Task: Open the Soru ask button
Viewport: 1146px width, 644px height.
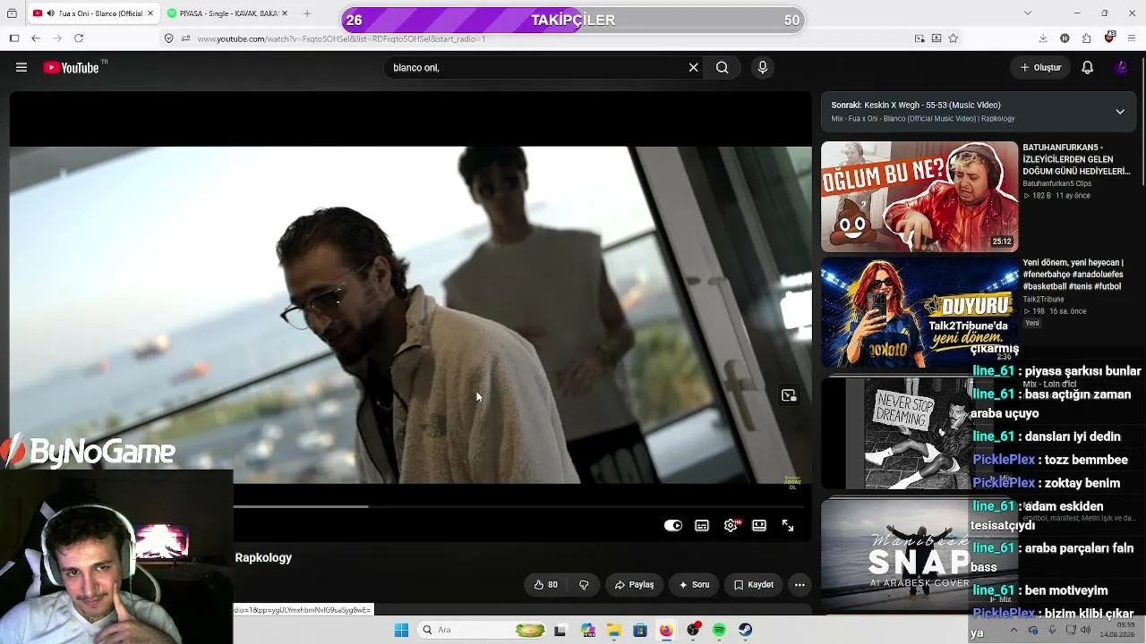Action: (x=694, y=585)
